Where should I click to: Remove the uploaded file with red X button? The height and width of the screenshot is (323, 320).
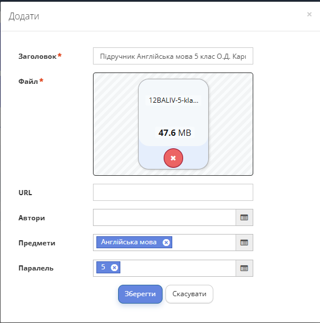pyautogui.click(x=173, y=158)
